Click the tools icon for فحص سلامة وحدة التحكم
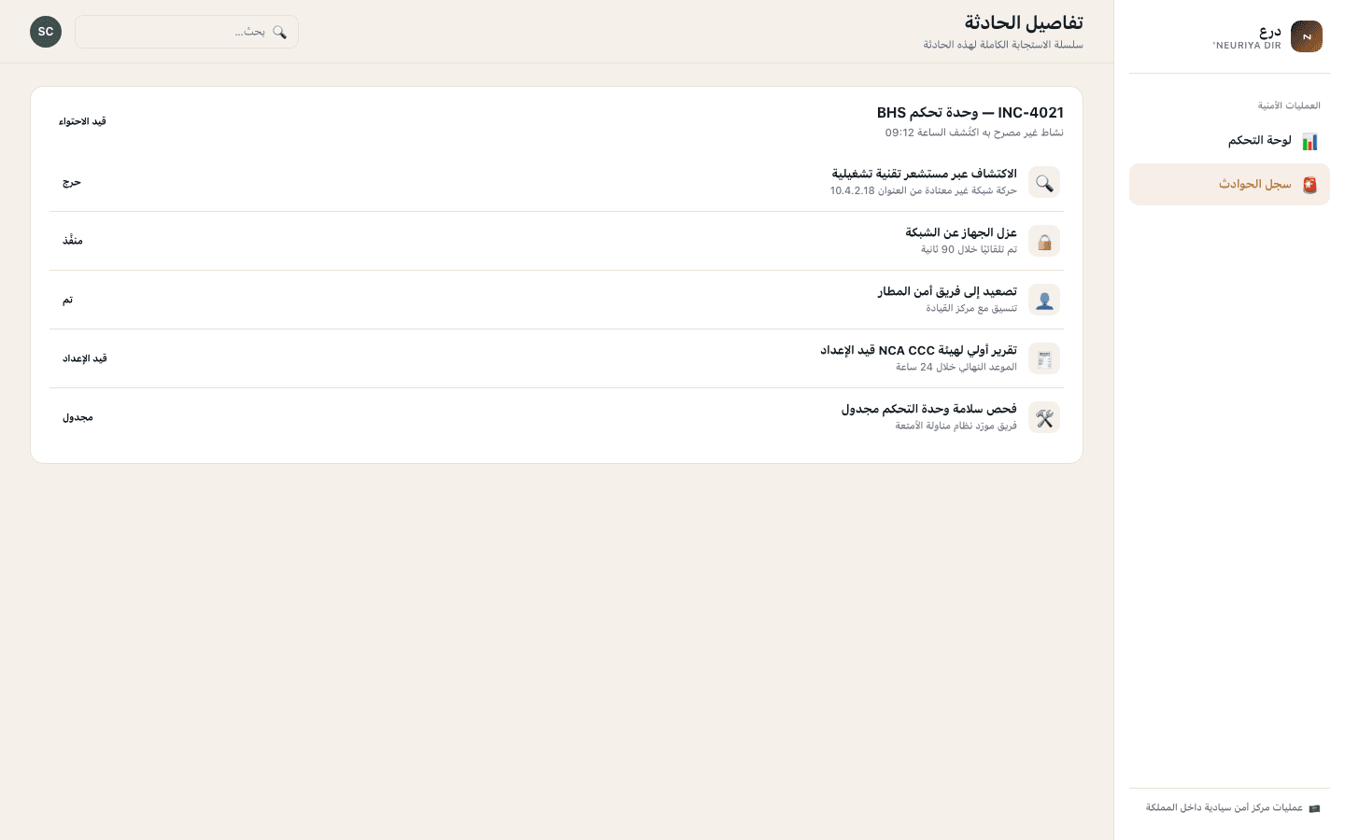 point(1044,417)
